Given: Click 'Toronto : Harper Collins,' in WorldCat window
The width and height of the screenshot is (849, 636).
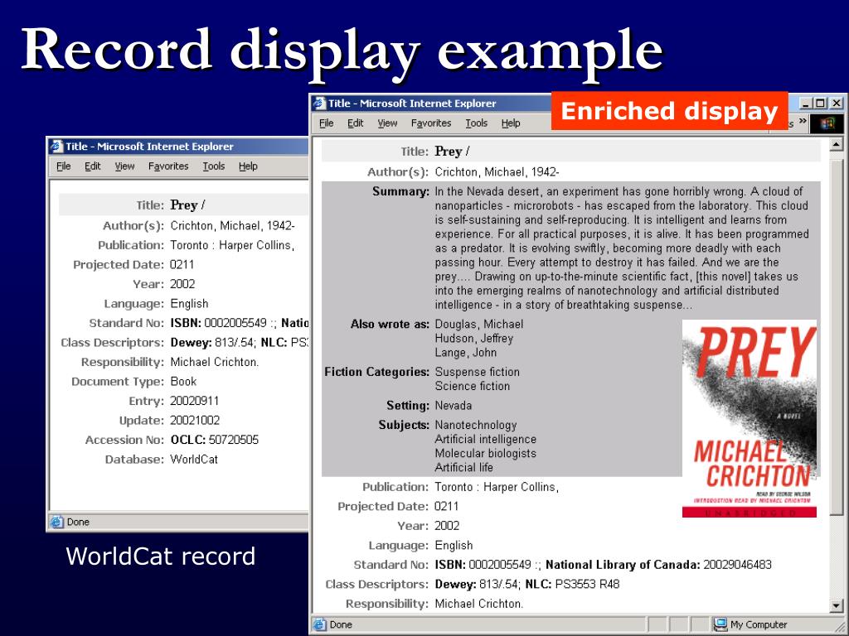Looking at the screenshot, I should coord(232,245).
